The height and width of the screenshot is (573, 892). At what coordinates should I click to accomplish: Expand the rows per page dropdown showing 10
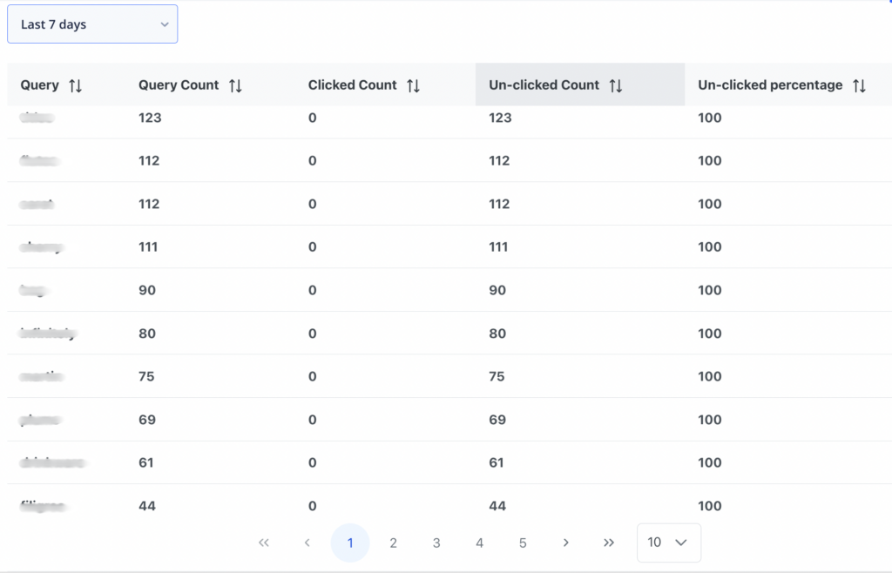[x=668, y=543]
